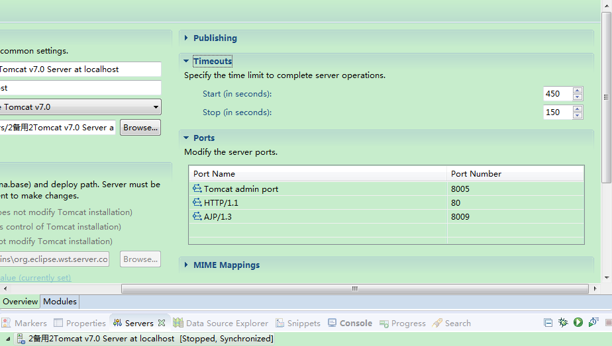
Task: Collapse the Timeouts section
Action: (186, 61)
